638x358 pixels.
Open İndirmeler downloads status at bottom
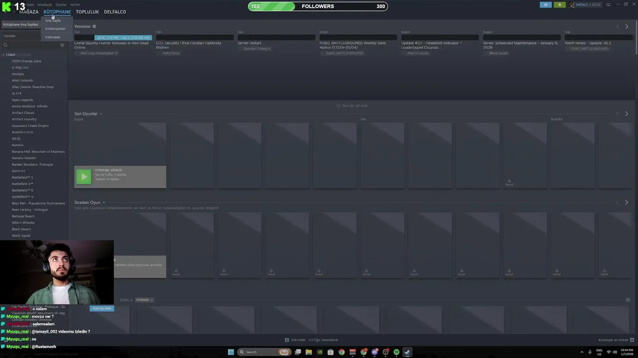pos(312,340)
